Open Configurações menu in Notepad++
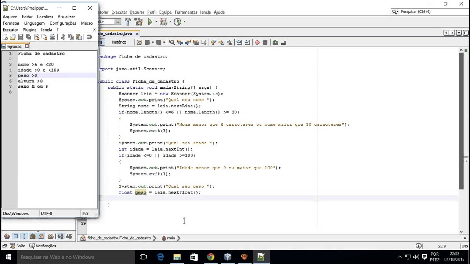This screenshot has height=264, width=470. click(x=63, y=23)
